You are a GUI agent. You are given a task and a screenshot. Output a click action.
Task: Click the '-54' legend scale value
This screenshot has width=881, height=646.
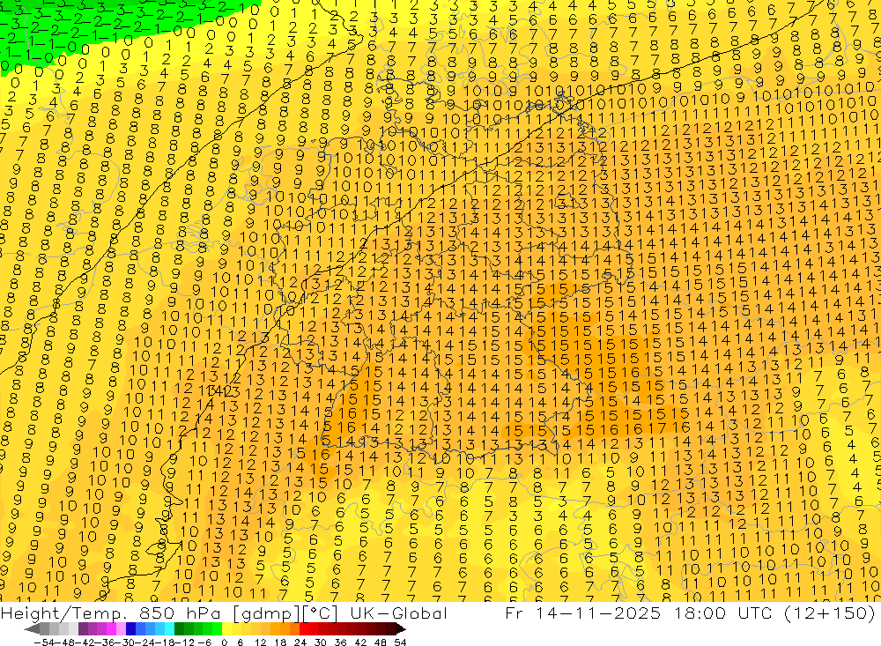[44, 642]
